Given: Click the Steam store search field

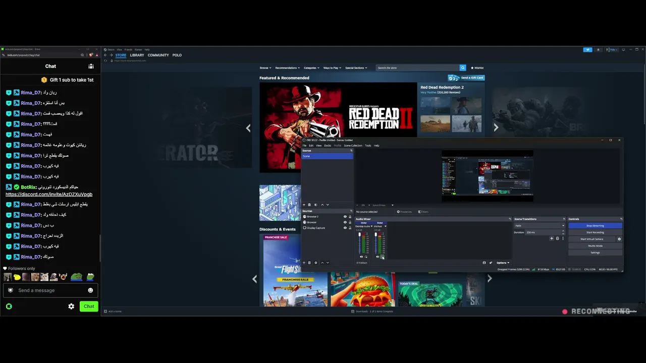Looking at the screenshot, I should pos(418,68).
